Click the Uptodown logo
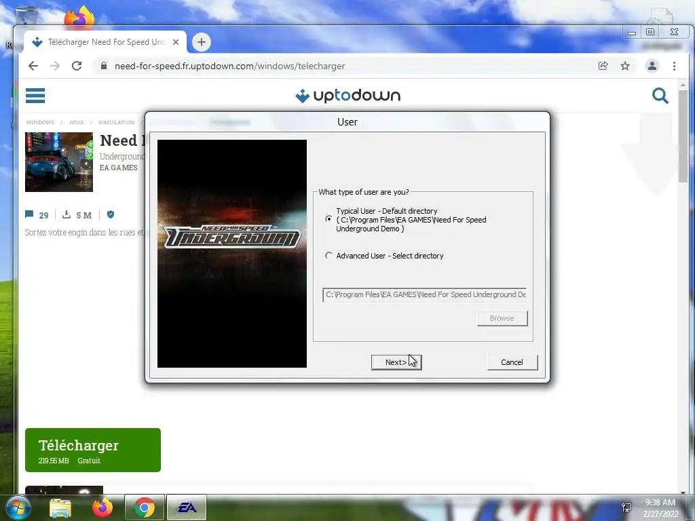This screenshot has width=695, height=521. pos(348,95)
